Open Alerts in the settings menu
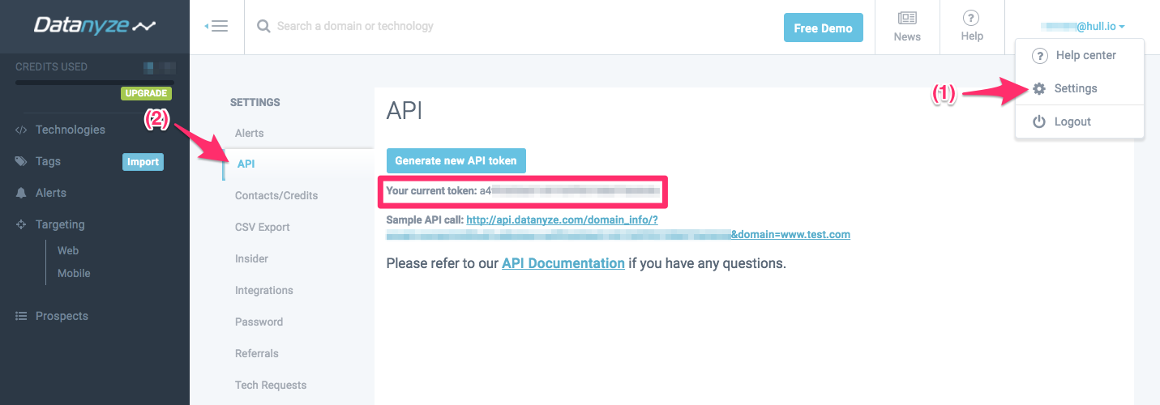This screenshot has width=1160, height=405. click(250, 133)
